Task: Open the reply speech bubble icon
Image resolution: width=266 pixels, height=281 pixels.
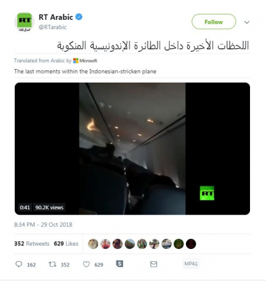Action: click(19, 264)
